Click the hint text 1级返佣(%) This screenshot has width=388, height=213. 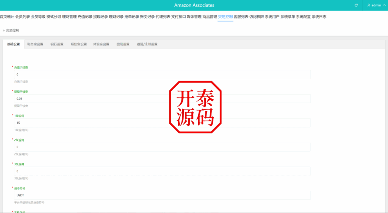tap(21, 130)
